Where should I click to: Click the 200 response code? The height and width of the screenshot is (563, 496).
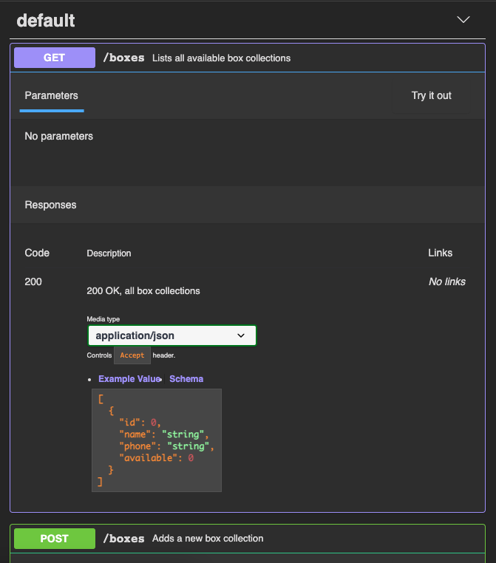tap(33, 281)
